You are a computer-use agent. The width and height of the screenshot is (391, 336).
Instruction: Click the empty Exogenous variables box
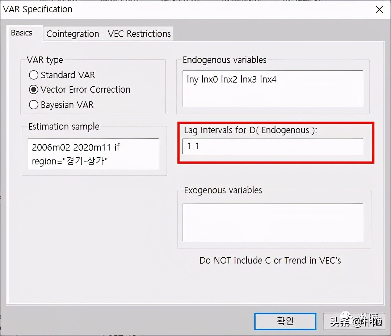[x=274, y=222]
